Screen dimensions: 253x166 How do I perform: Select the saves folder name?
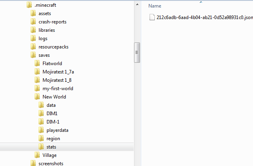[x=44, y=55]
